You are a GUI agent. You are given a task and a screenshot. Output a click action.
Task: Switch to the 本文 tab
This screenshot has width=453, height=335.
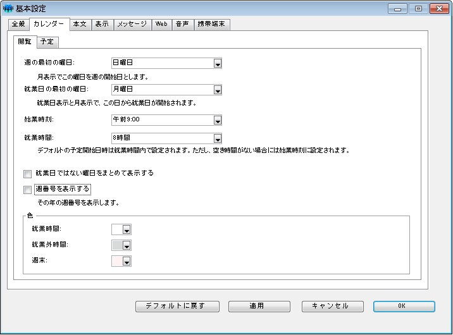click(x=80, y=24)
